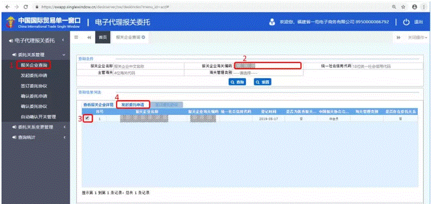Viewport: 431px width, 204px height.
Task: Collapse the 委托关系管理 menu section
Action: [x=64, y=54]
